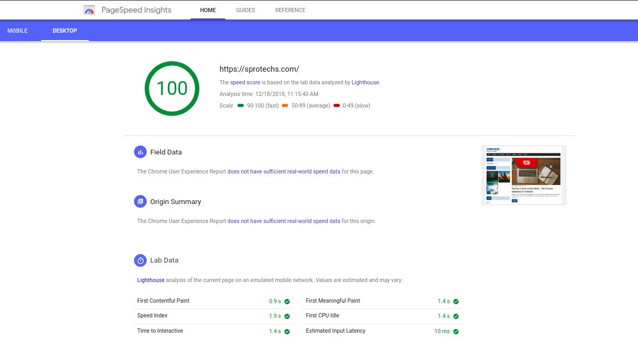638x339 pixels.
Task: Click the Field Data heading
Action: 166,152
